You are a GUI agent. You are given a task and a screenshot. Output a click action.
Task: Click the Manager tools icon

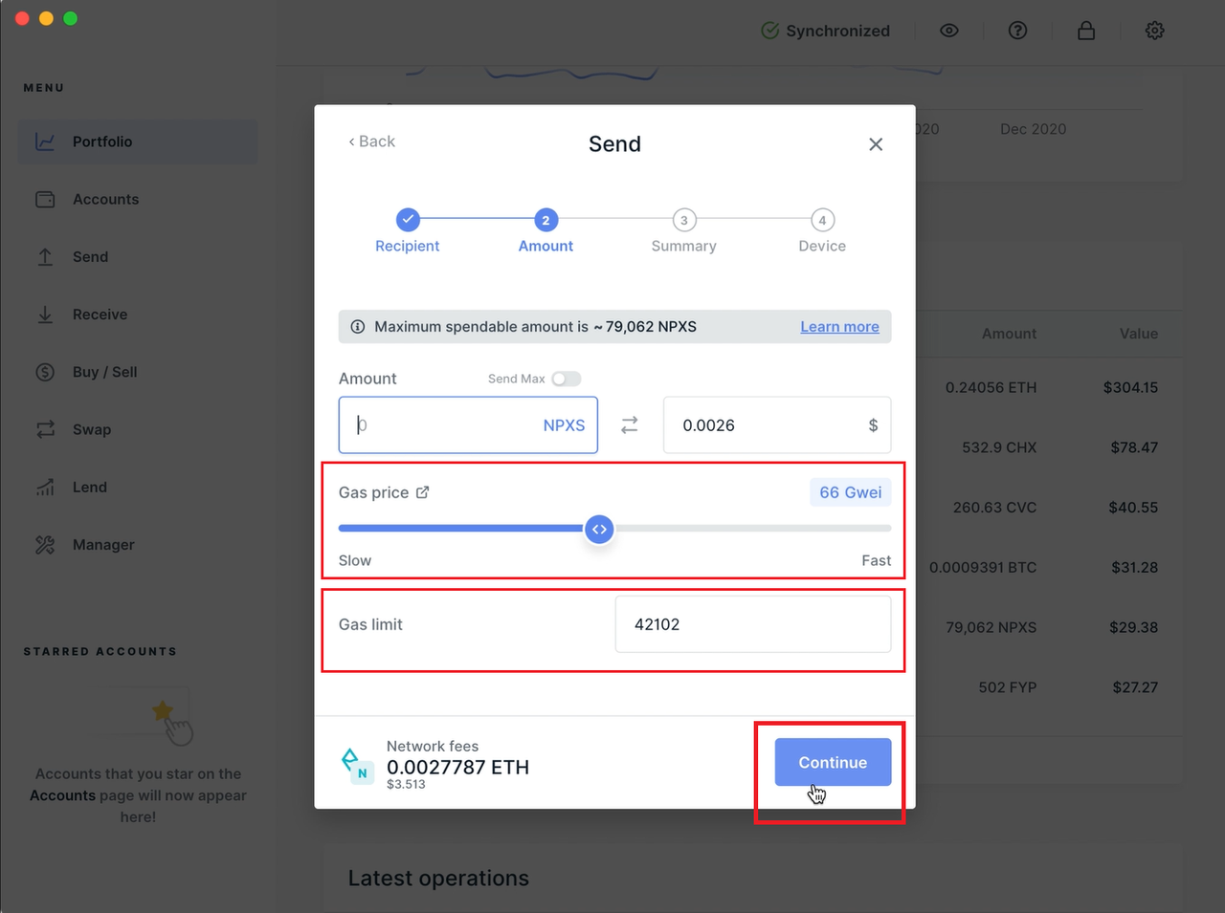pos(45,545)
